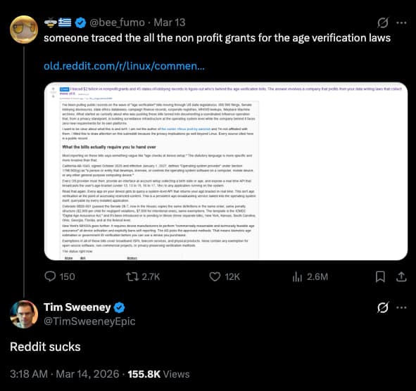This screenshot has height=391, width=416.
Task: Share the bee_fumo post via share icon
Action: [401, 276]
